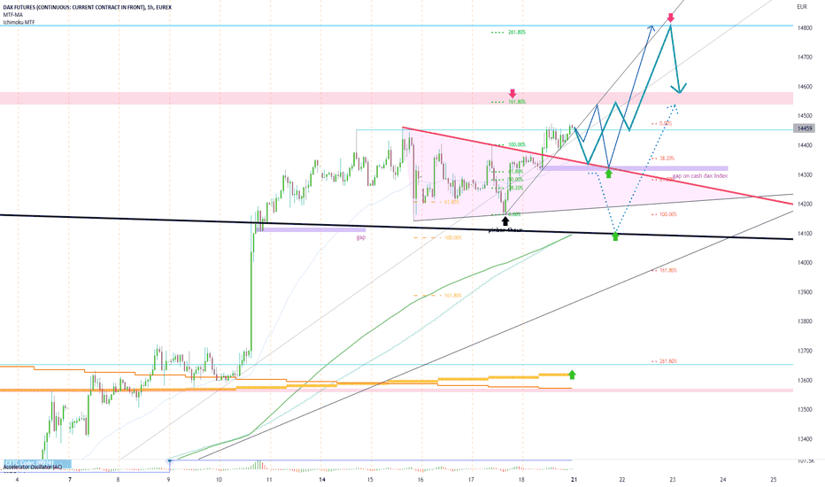Click date 25 on the time axis
The image size is (825, 487).
pos(774,480)
